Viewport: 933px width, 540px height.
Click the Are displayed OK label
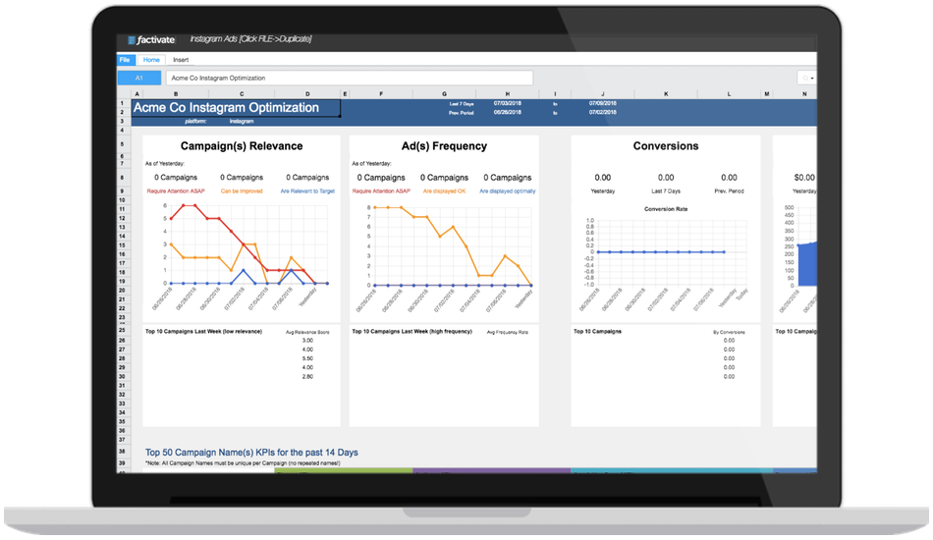tap(444, 191)
